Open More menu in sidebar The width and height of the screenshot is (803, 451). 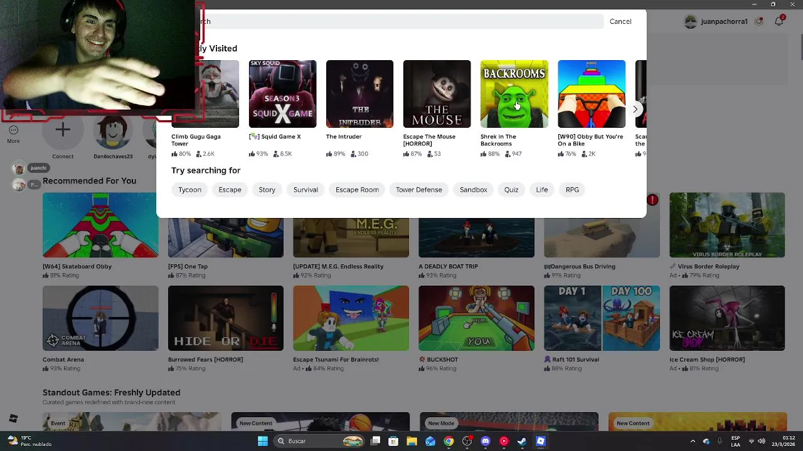click(x=13, y=134)
